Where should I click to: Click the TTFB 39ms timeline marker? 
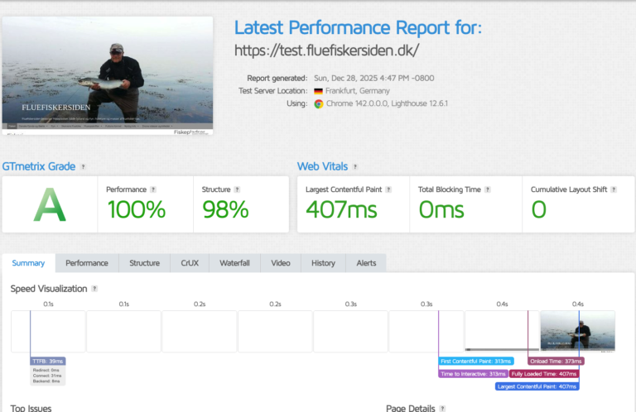(48, 362)
